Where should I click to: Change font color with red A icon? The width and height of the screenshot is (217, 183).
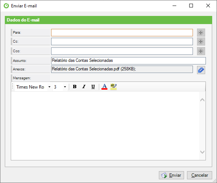tap(104, 87)
